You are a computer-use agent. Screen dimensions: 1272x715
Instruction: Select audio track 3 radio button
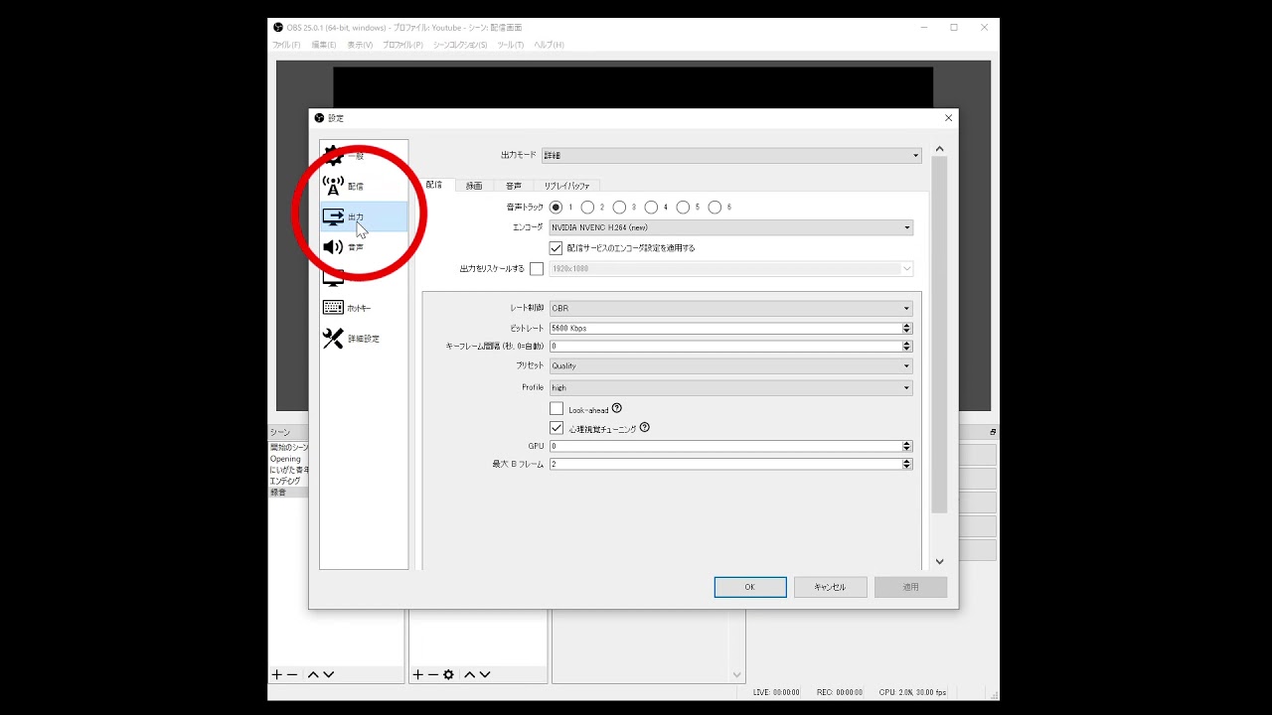tap(619, 207)
